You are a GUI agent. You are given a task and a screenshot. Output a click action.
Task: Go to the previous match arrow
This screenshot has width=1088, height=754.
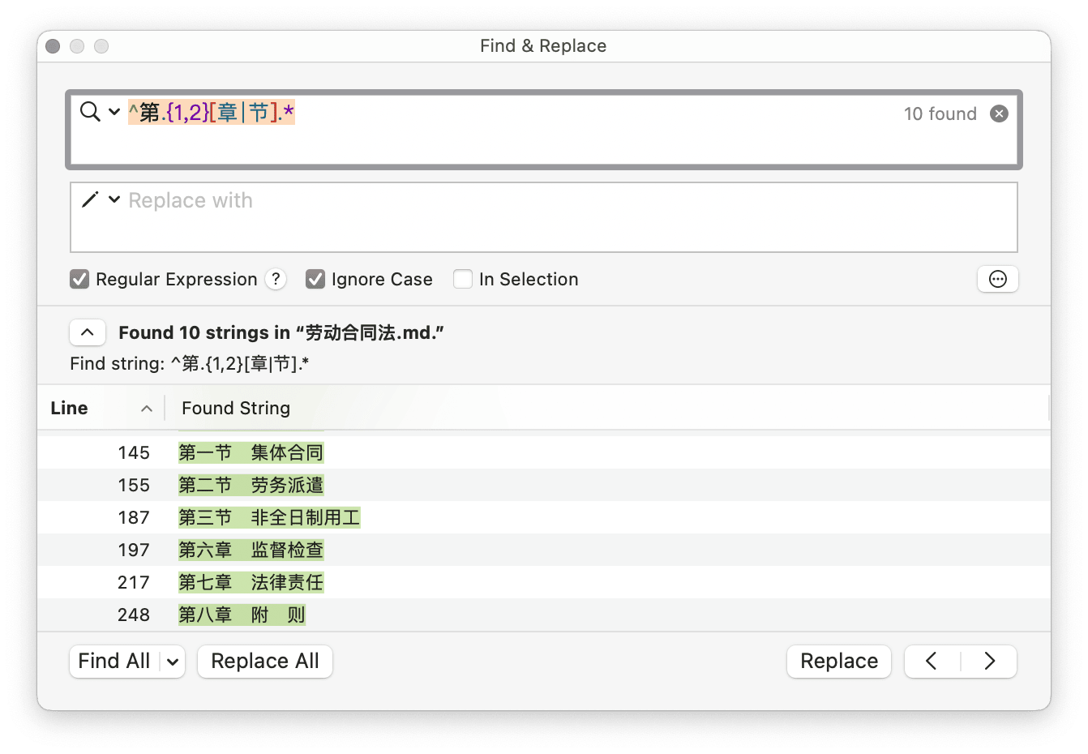click(x=932, y=662)
